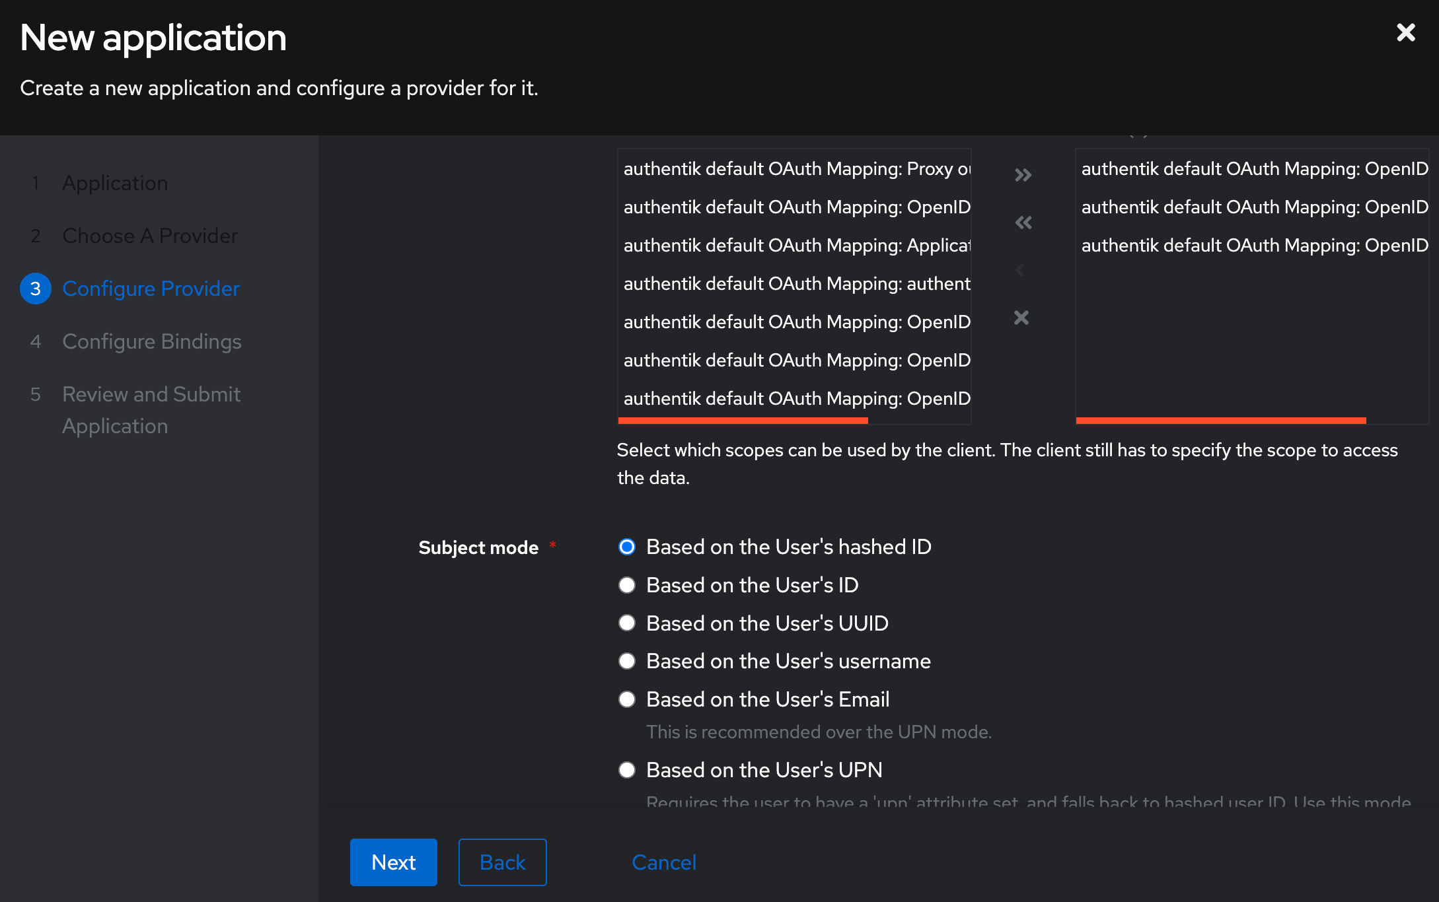Viewport: 1439px width, 902px height.
Task: Jump to the Configure Bindings step
Action: click(151, 341)
